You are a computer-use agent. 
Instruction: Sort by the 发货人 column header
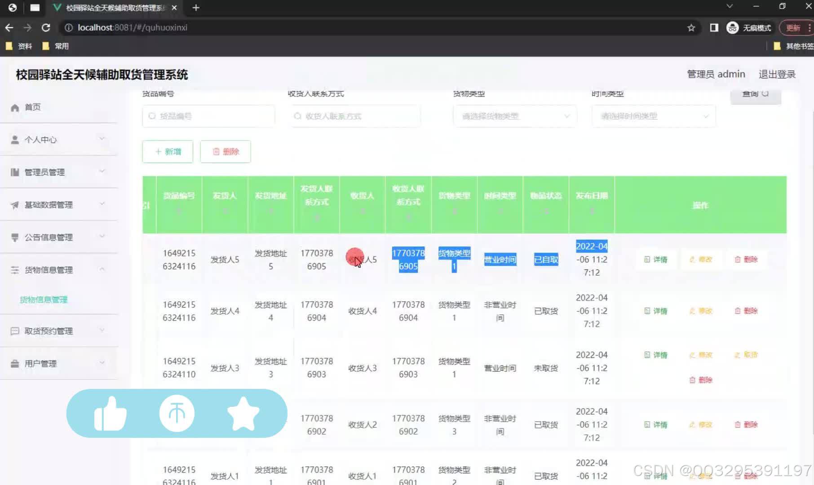225,205
